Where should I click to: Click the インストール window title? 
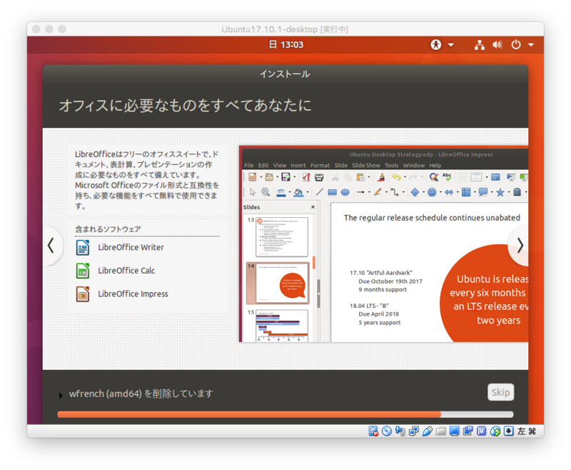tap(285, 74)
